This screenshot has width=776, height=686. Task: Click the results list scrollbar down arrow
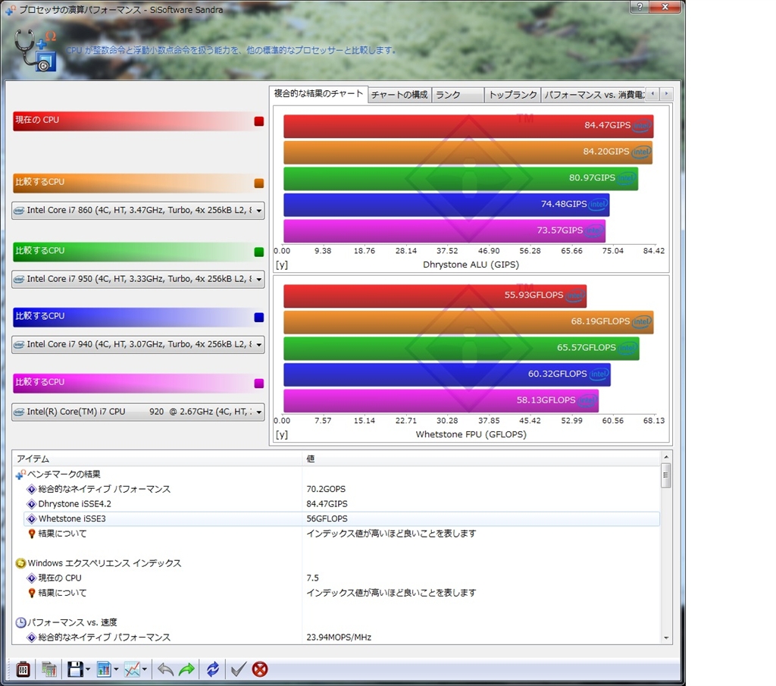click(666, 638)
